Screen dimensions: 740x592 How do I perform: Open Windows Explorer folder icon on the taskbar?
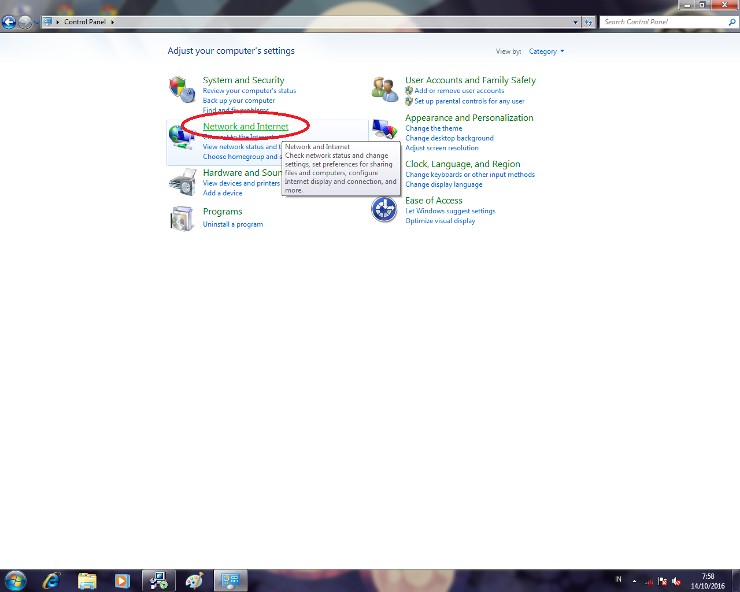click(x=87, y=580)
